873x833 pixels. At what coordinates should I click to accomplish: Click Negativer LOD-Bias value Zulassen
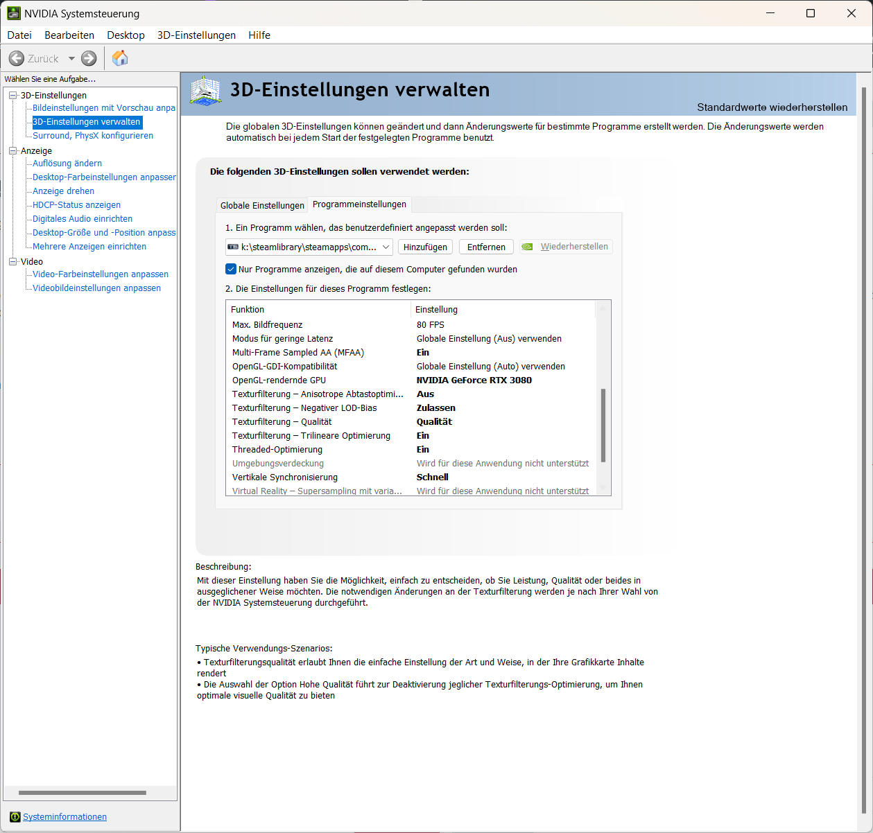(x=436, y=408)
